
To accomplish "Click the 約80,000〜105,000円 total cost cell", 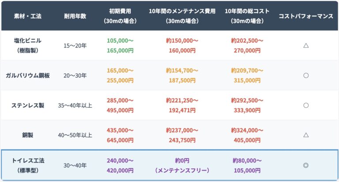I will [x=247, y=166].
